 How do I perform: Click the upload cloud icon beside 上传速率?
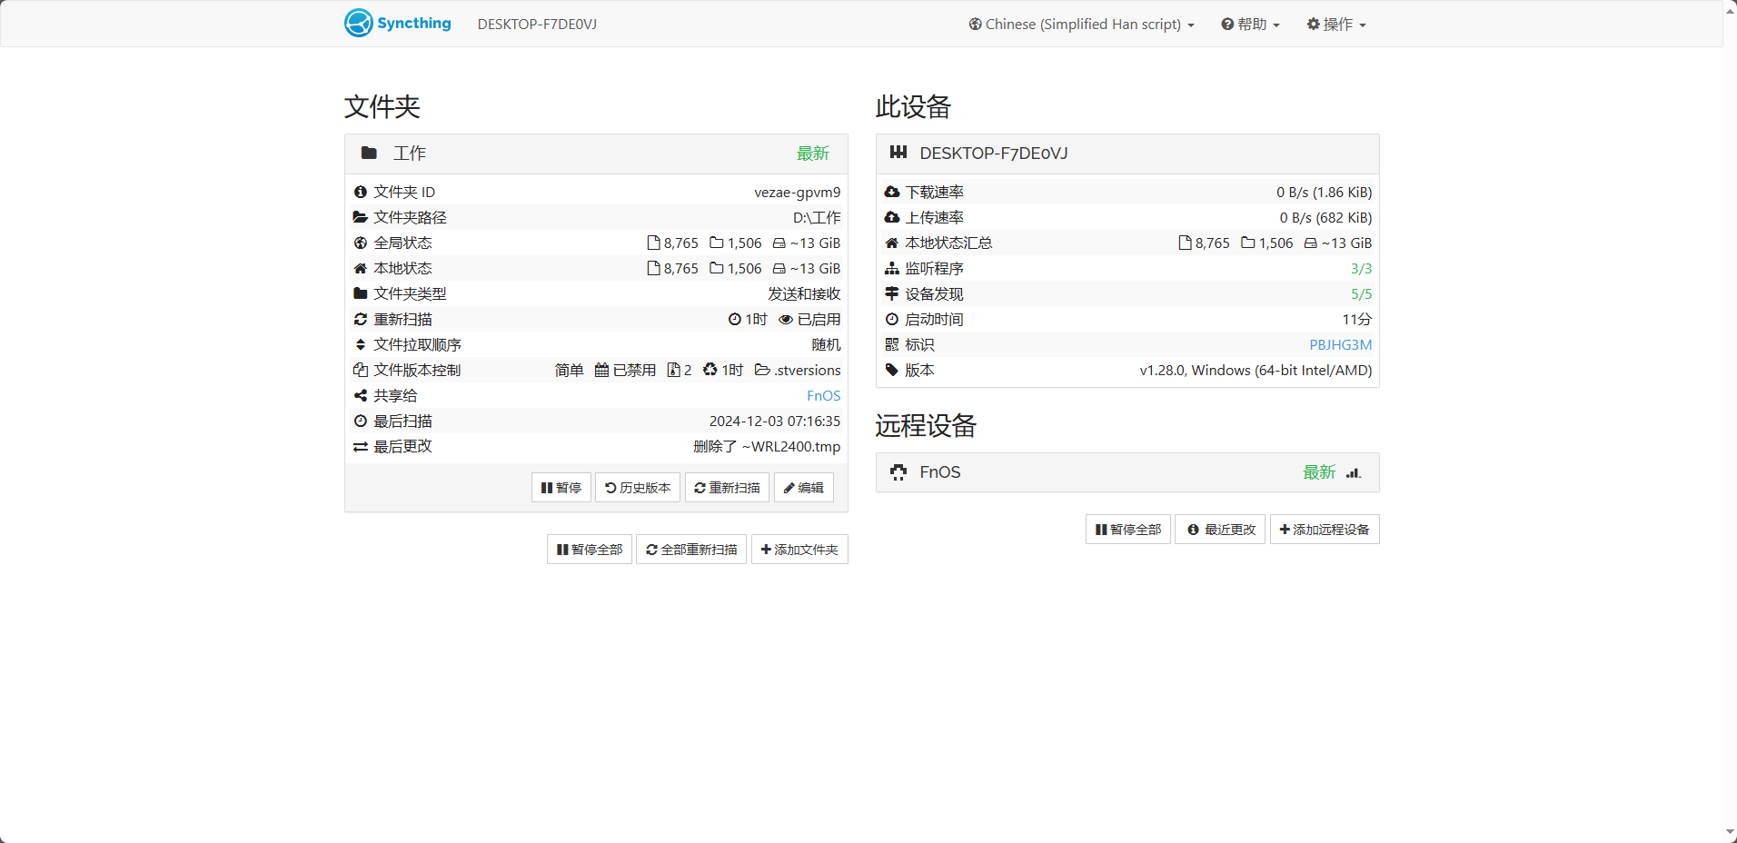pyautogui.click(x=892, y=217)
